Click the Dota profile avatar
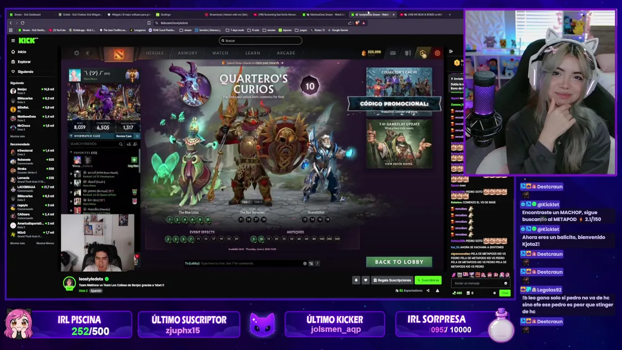622x350 pixels. click(74, 75)
